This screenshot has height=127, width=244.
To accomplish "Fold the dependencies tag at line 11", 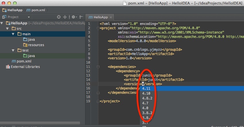I will point(98,67).
